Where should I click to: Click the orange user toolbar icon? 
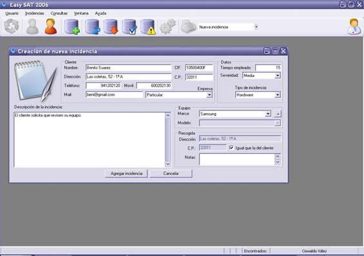point(51,26)
